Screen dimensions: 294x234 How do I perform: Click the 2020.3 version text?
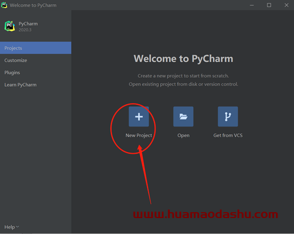pos(25,30)
